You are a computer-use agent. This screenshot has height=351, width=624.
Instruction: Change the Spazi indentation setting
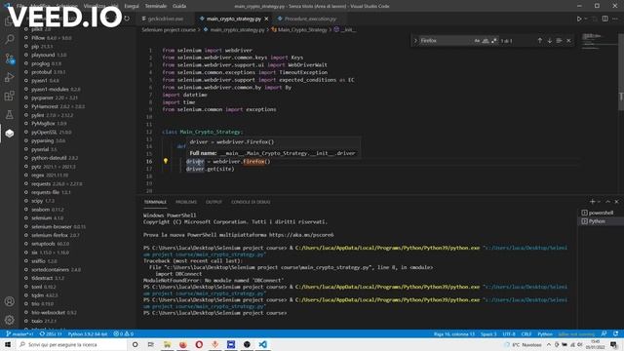(488, 333)
